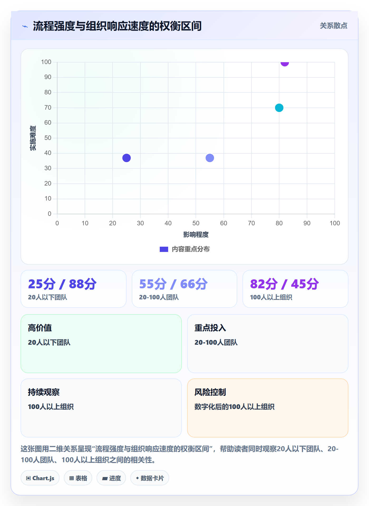Click the 表格 tag chip
369x506 pixels.
coord(78,478)
